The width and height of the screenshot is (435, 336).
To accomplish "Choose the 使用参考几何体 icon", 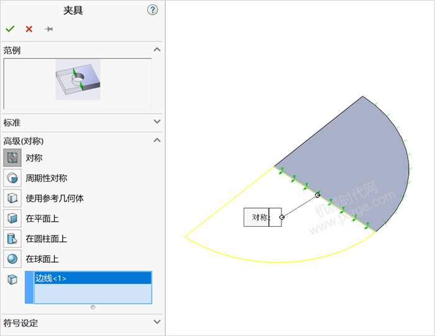I will click(x=12, y=198).
